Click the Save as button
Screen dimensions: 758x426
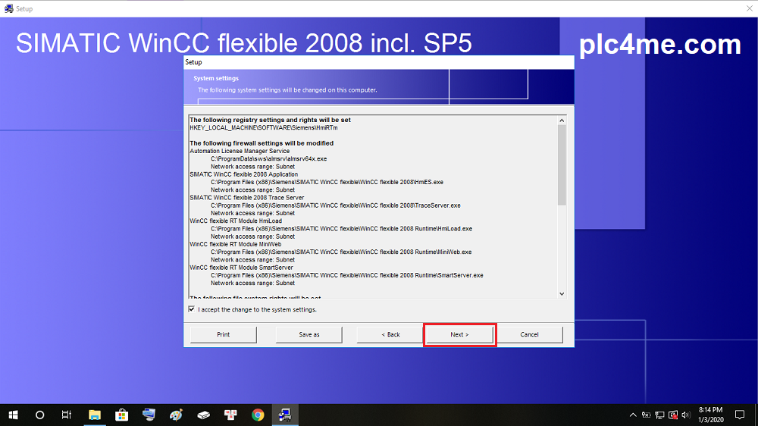tap(309, 334)
